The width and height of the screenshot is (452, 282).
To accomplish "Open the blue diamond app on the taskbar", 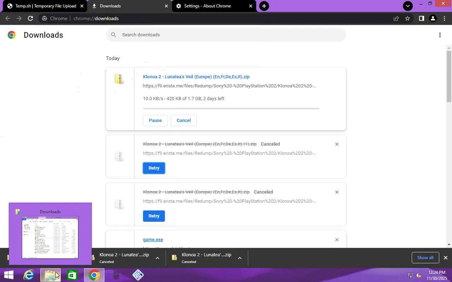I will pyautogui.click(x=138, y=275).
